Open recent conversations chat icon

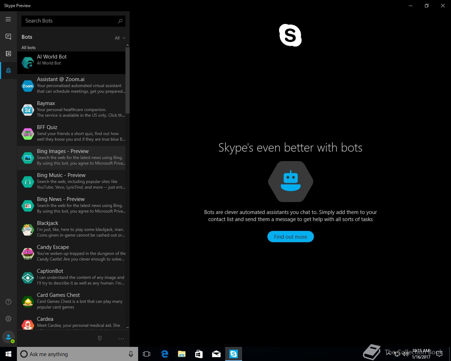[8, 37]
